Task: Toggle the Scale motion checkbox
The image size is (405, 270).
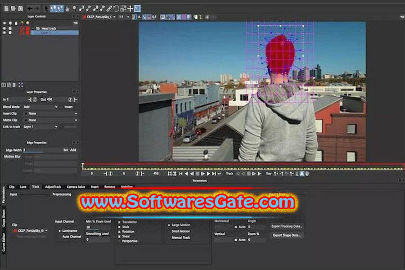Action: [119, 227]
